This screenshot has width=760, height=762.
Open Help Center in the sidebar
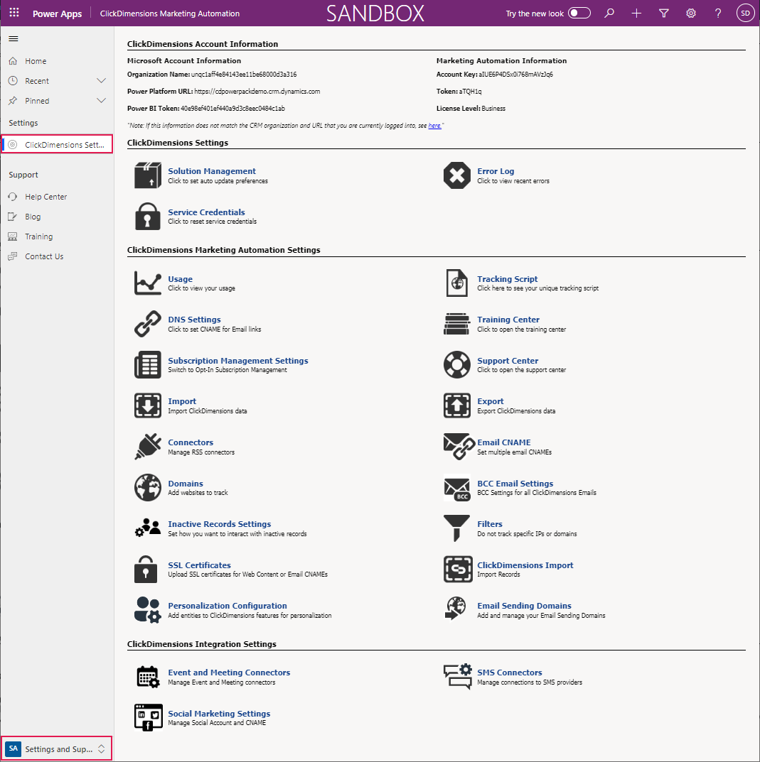tap(57, 196)
